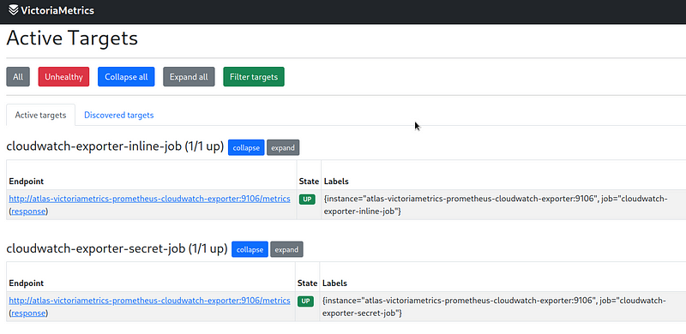Switch to the Discovered targets tab
The width and height of the screenshot is (686, 334).
[118, 115]
